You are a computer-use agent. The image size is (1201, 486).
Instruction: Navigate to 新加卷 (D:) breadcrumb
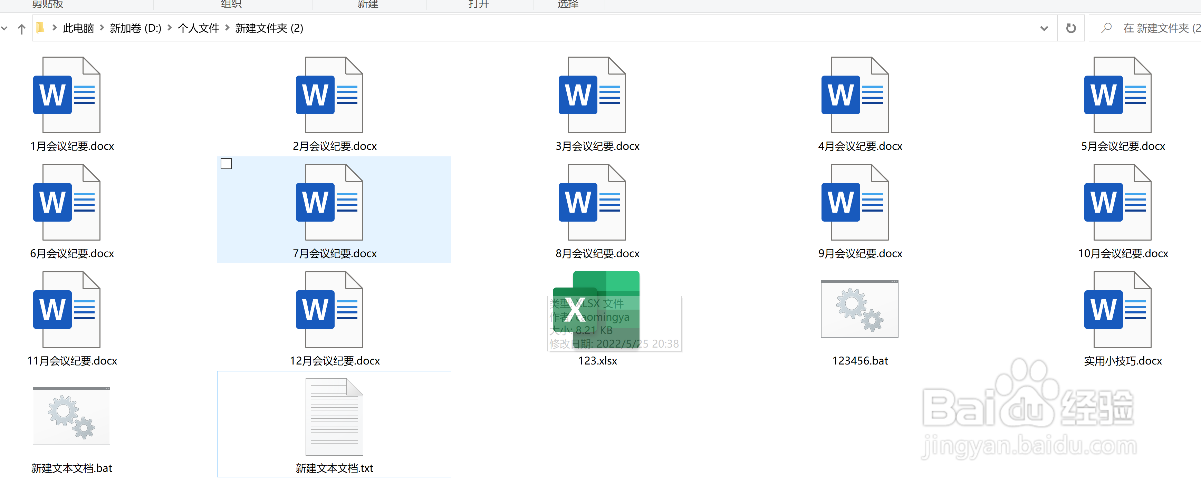coord(135,28)
